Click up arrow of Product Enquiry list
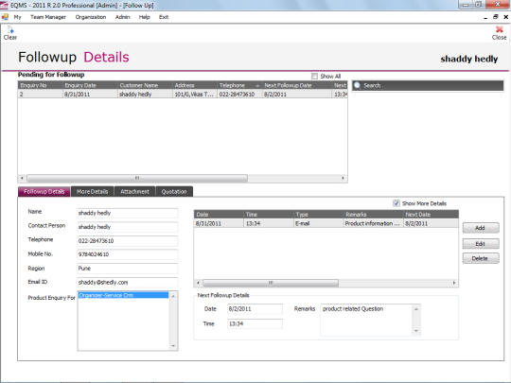511x383 pixels. coord(173,296)
